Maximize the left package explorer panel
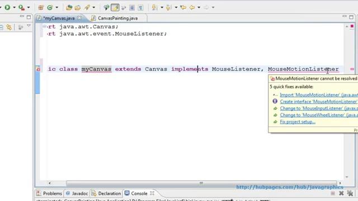This screenshot has width=358, height=201. click(x=29, y=17)
